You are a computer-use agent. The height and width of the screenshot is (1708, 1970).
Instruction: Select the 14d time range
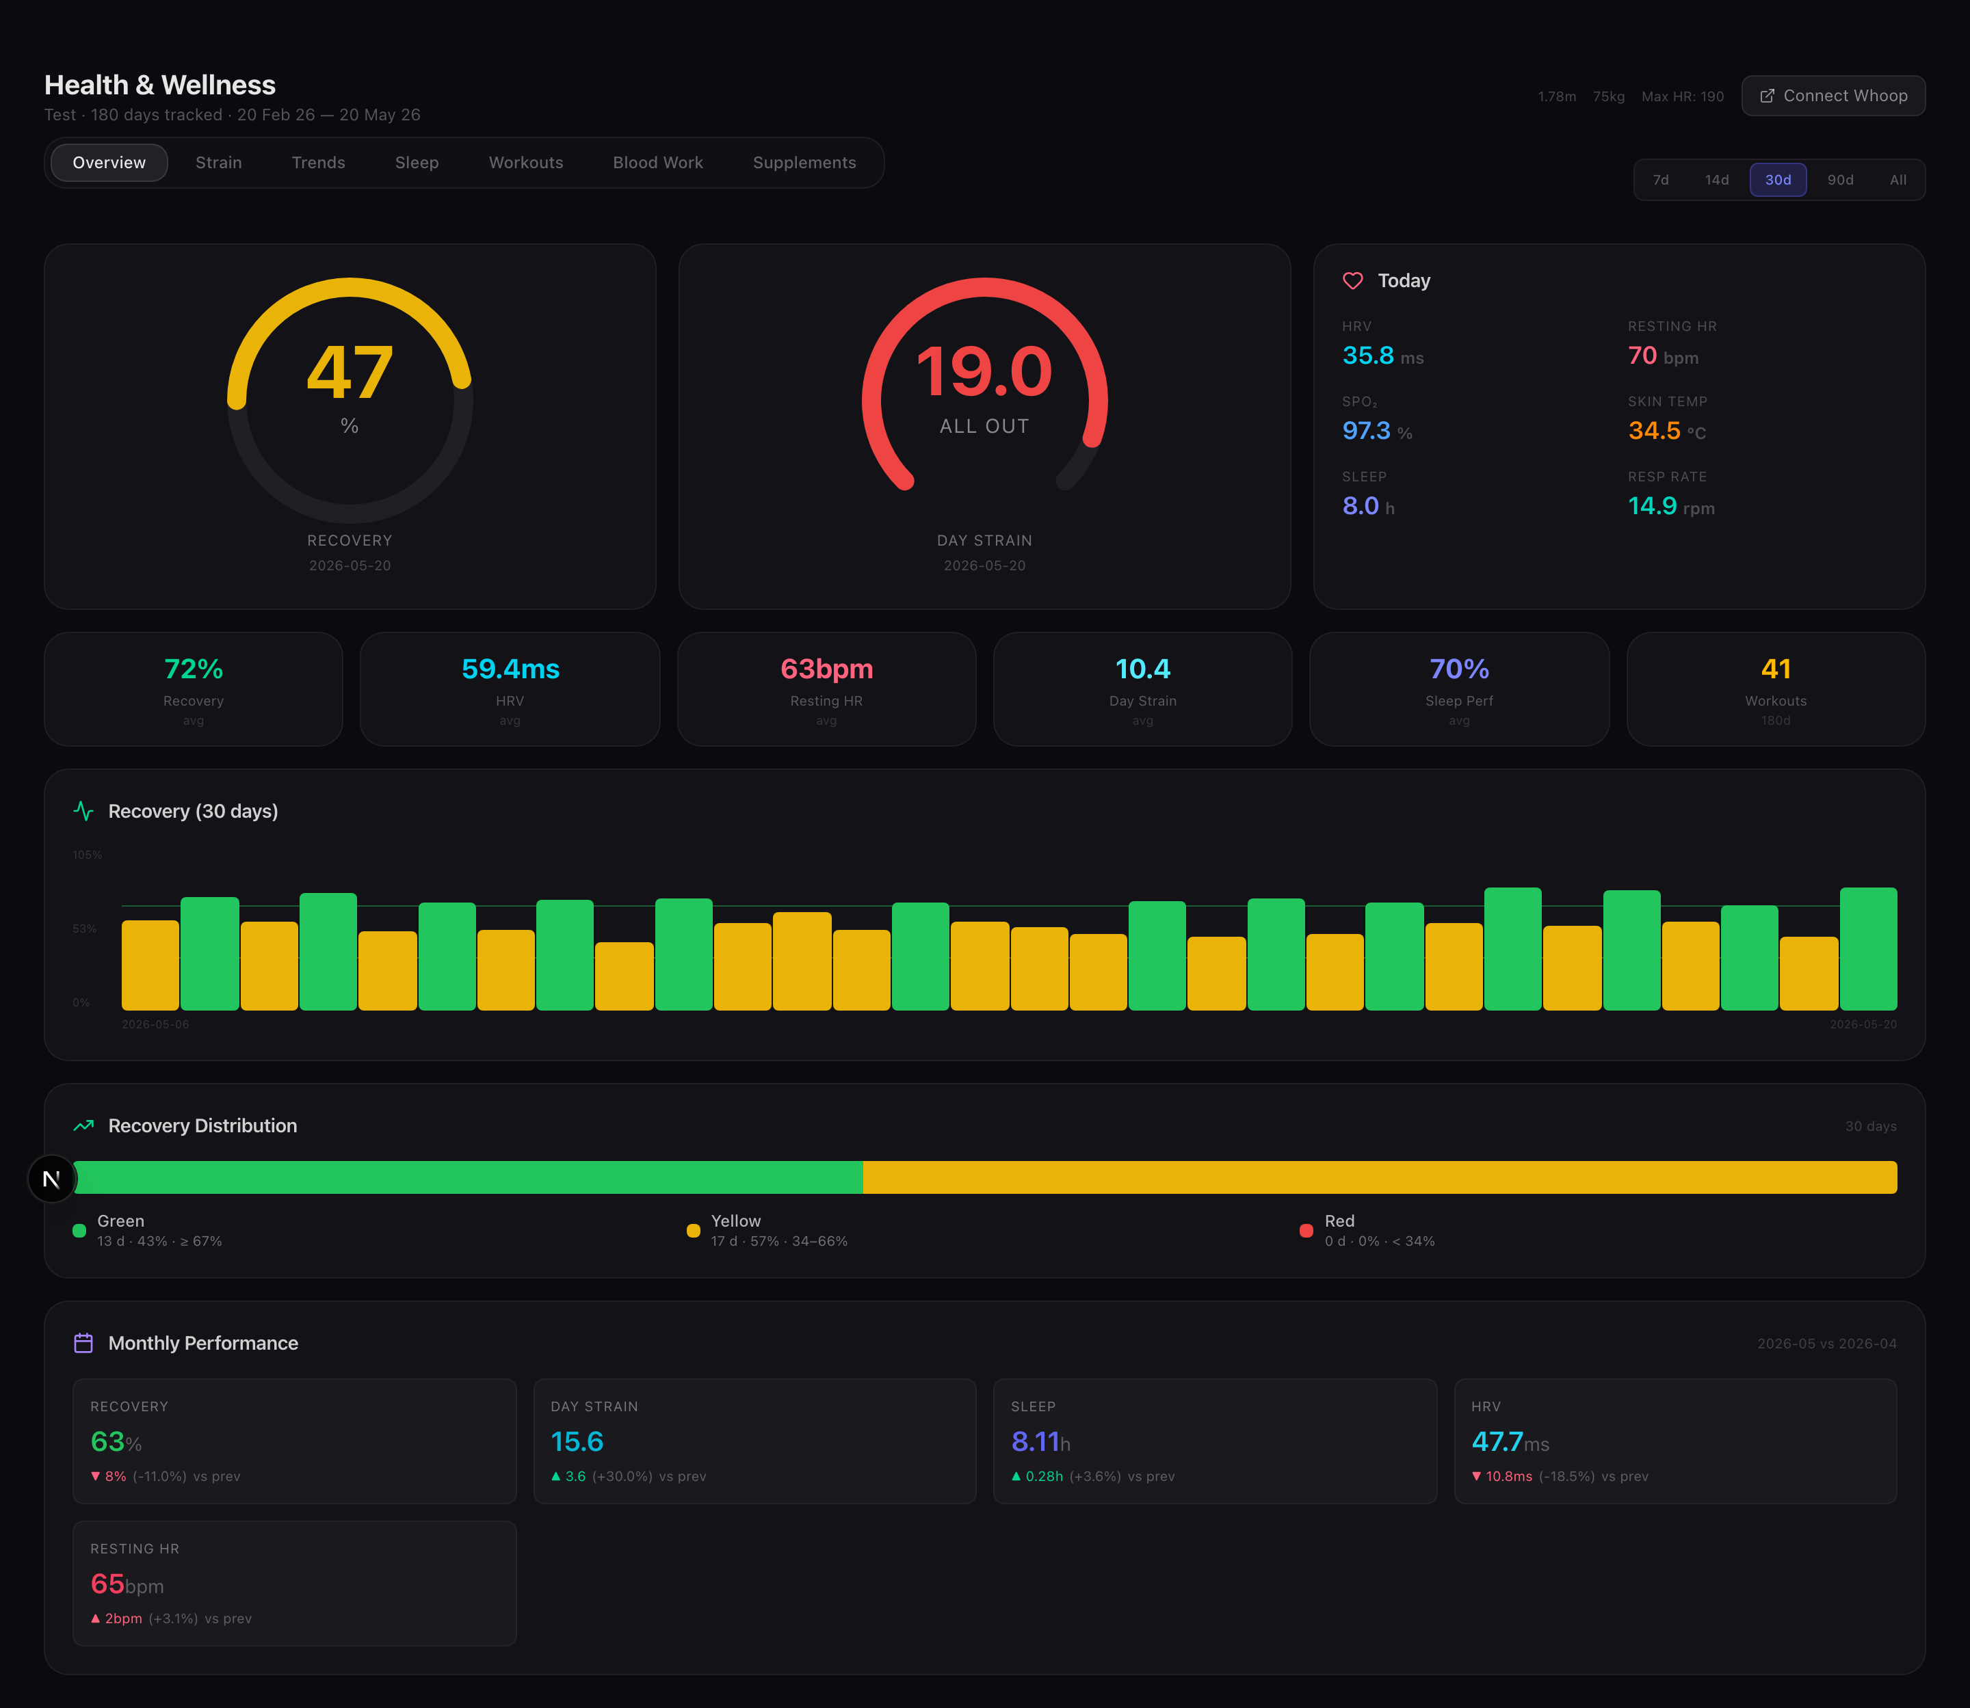point(1718,180)
